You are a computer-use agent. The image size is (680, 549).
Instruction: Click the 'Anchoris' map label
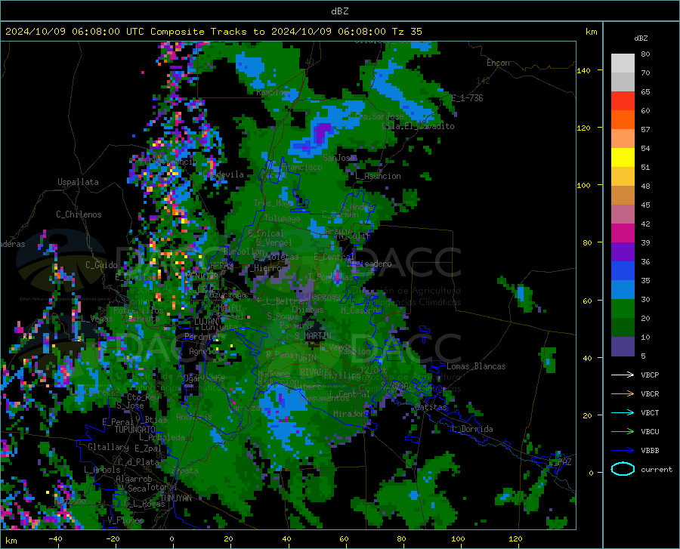pyautogui.click(x=194, y=417)
